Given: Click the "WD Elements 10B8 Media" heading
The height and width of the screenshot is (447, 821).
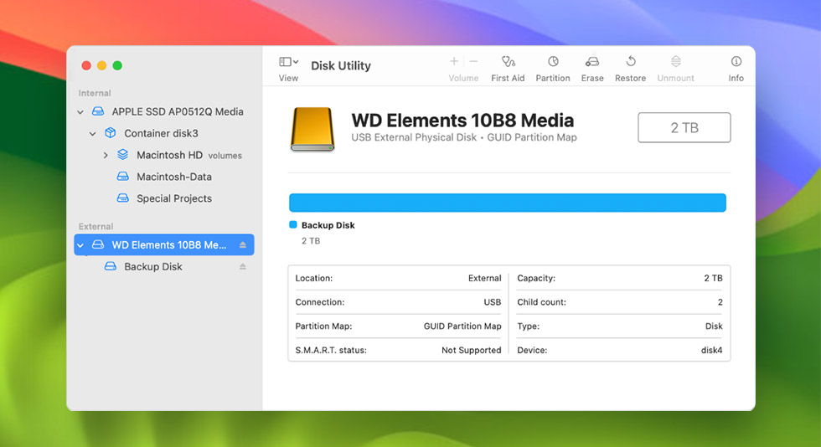Looking at the screenshot, I should (x=462, y=121).
